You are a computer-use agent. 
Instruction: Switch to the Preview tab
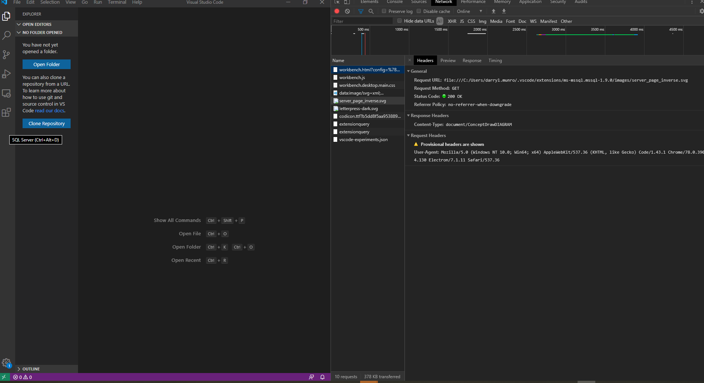(x=448, y=60)
